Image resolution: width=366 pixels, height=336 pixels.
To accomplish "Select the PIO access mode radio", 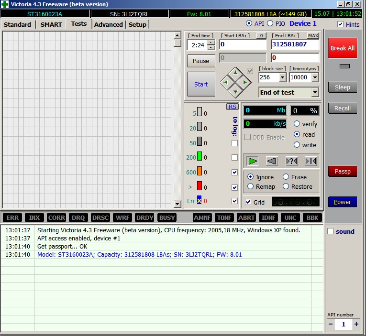I will [x=270, y=23].
